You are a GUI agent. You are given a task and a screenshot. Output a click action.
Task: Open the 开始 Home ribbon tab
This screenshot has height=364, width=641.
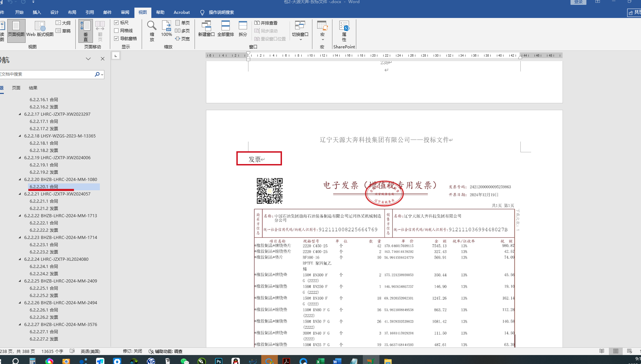(x=19, y=12)
